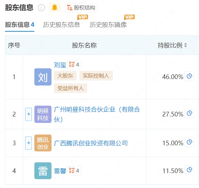Click the 腾讯创业 orange logo thumbnail
This screenshot has height=188, width=199.
tap(43, 143)
